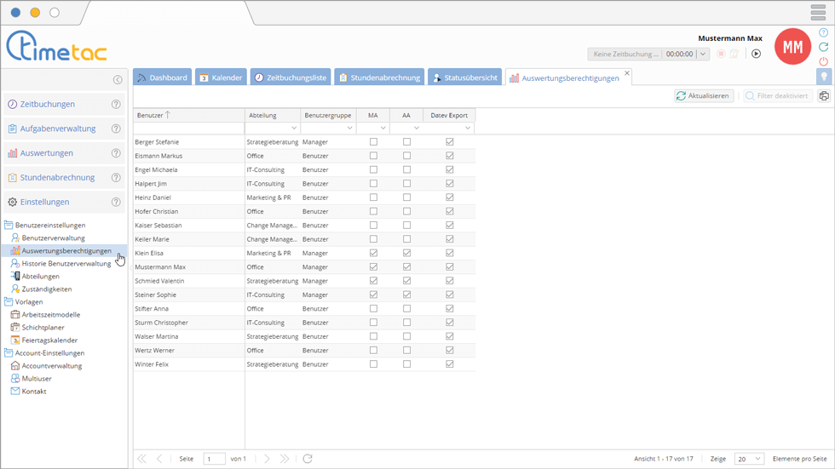
Task: Open MA column filter dropdown
Action: pos(383,129)
